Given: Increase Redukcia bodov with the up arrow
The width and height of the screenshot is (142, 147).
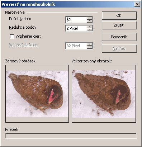Looking at the screenshot, I should point(90,27).
